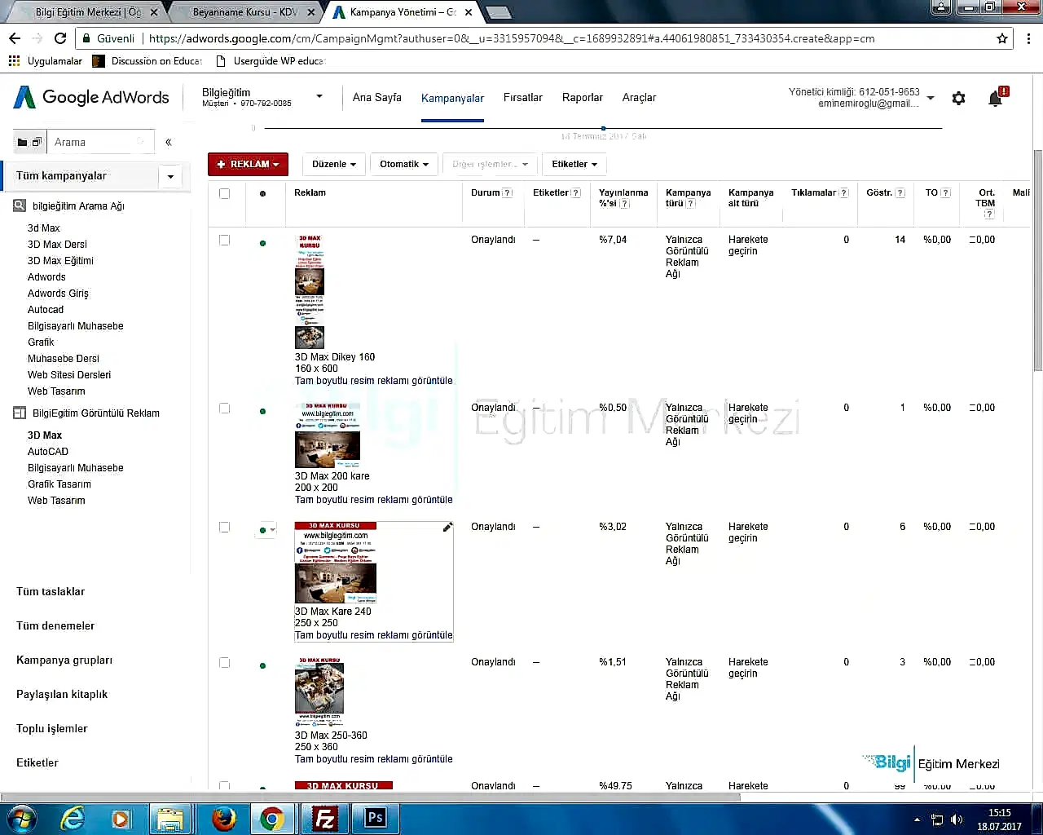Bookmark this page with star icon
The image size is (1043, 835).
[x=1002, y=38]
